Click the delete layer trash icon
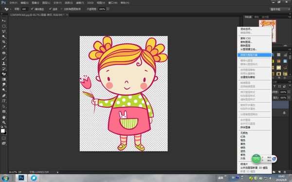The width and height of the screenshot is (292, 182). [x=285, y=172]
